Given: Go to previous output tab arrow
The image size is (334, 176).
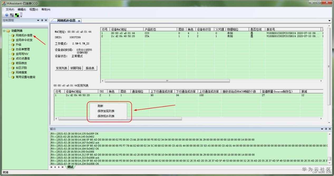Looking at the screenshot, I should point(55,167).
